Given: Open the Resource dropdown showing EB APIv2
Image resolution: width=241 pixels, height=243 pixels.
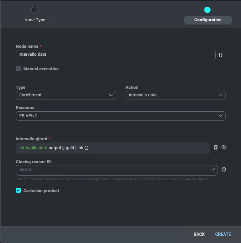Looking at the screenshot, I should tap(120, 116).
